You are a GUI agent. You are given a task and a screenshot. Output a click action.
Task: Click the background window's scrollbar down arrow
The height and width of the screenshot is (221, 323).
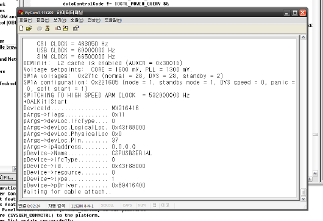[315, 174]
